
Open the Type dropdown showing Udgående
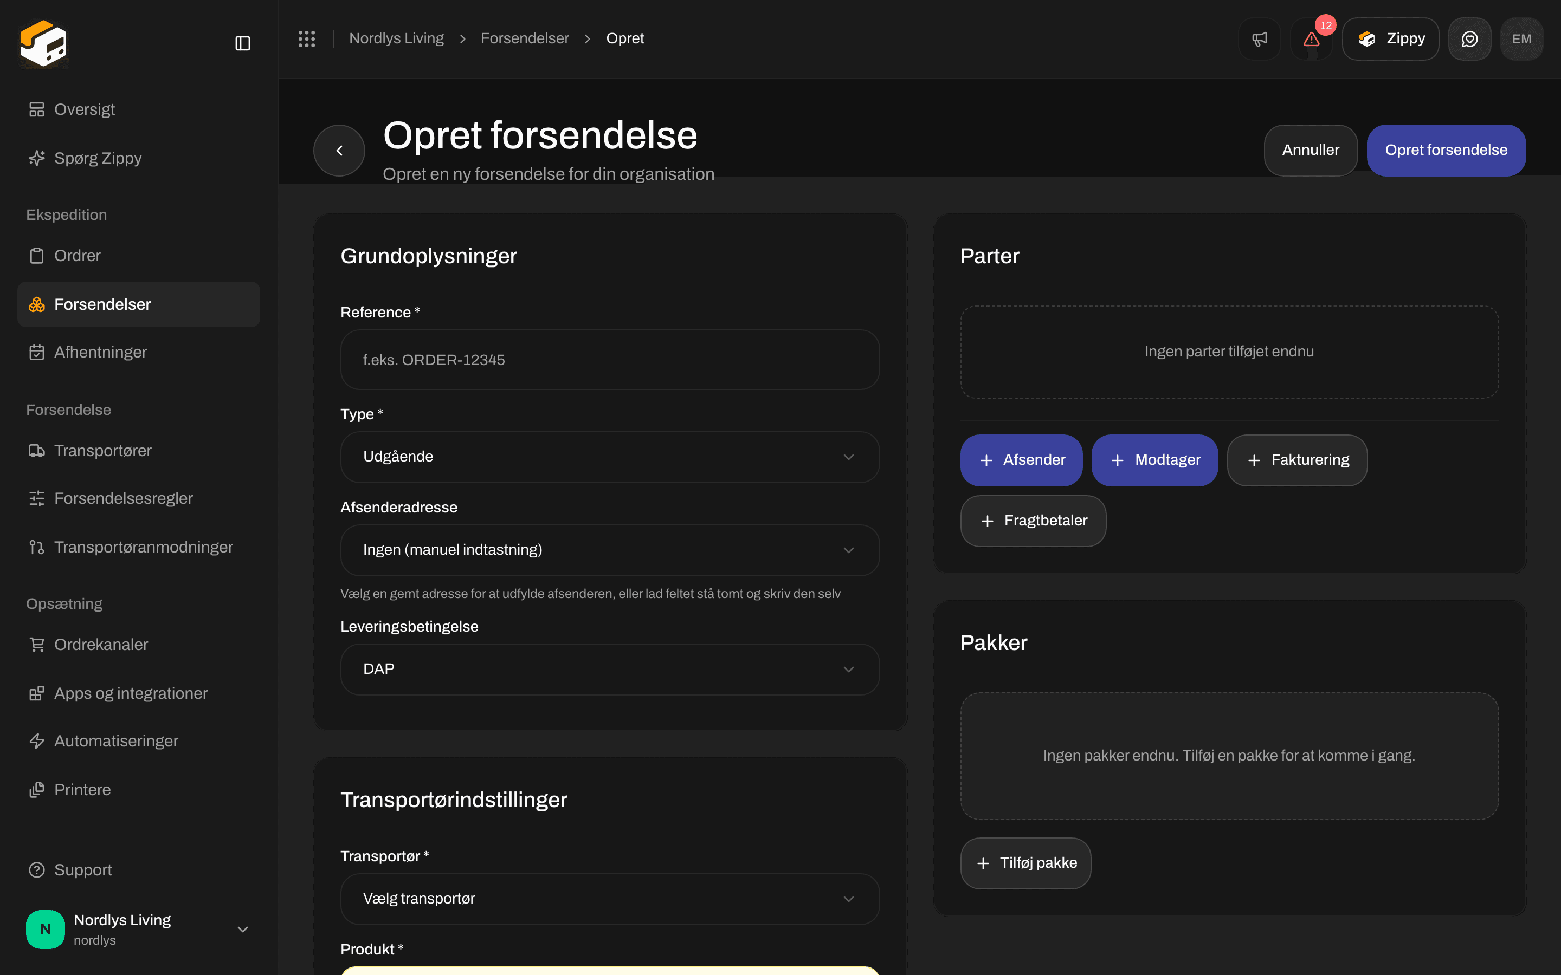pos(610,457)
